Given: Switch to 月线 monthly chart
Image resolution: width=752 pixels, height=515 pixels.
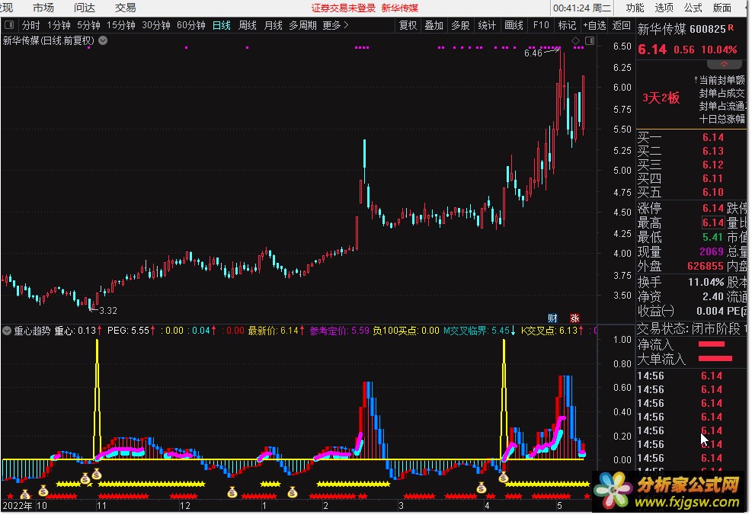Looking at the screenshot, I should click(x=273, y=25).
